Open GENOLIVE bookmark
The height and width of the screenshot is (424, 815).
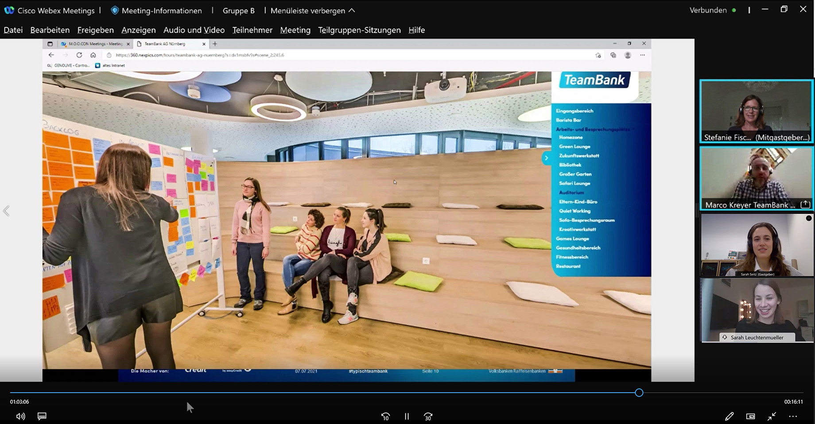pos(68,66)
